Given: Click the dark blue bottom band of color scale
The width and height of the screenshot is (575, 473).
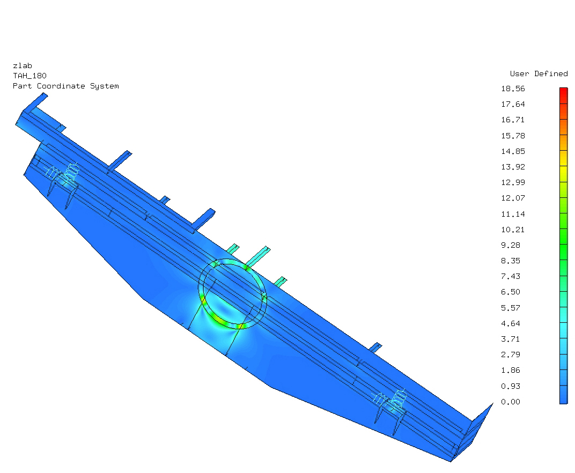Looking at the screenshot, I should [x=564, y=395].
